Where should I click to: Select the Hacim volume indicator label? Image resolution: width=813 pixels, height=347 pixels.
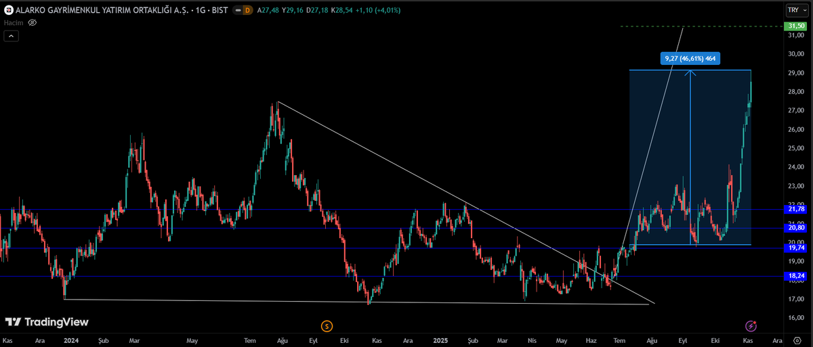point(14,22)
